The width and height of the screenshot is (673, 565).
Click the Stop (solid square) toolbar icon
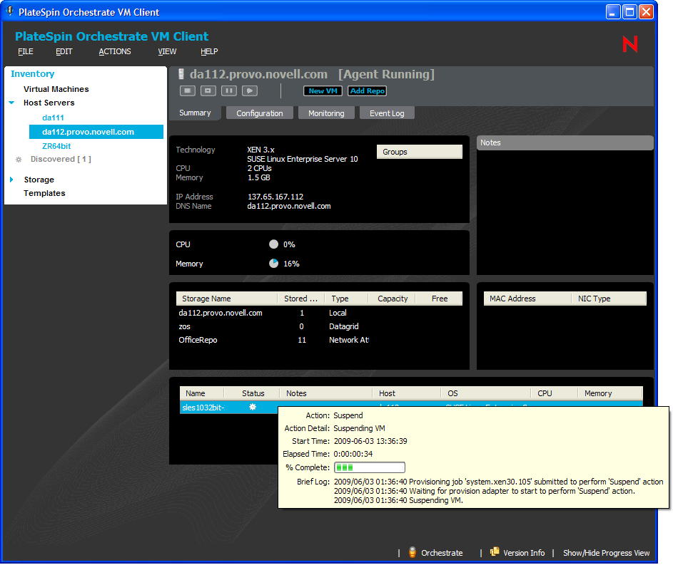tap(187, 90)
